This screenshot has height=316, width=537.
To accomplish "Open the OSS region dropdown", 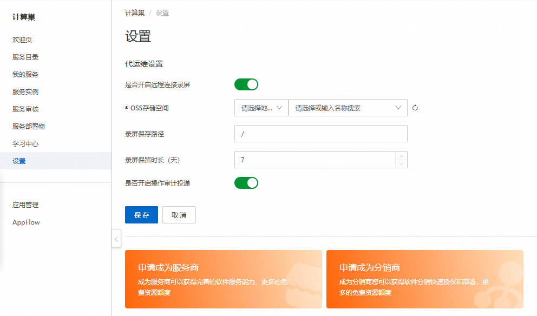I will tap(261, 108).
